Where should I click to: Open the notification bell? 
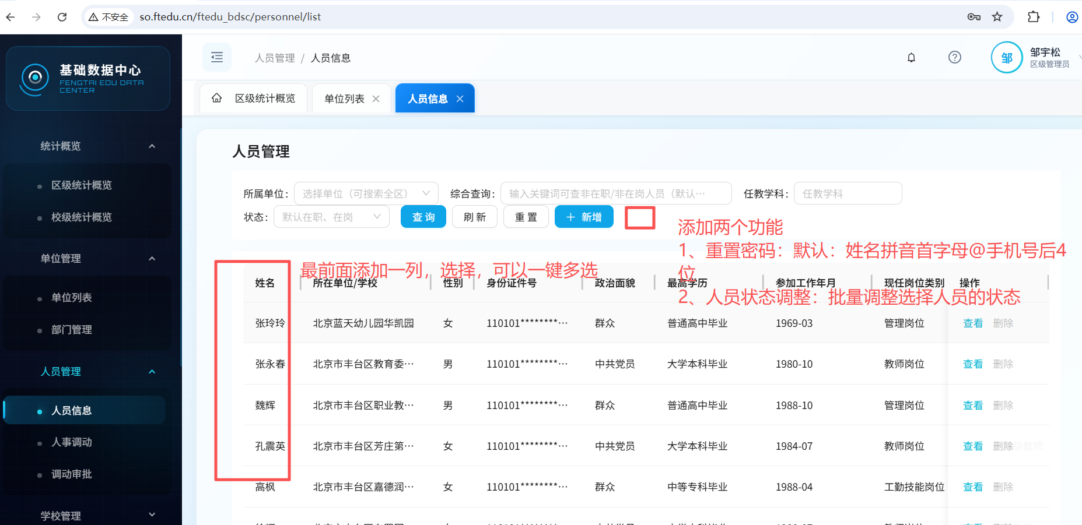click(x=911, y=57)
